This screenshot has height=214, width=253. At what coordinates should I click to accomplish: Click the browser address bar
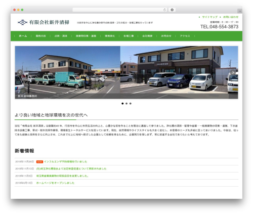[x=120, y=10]
